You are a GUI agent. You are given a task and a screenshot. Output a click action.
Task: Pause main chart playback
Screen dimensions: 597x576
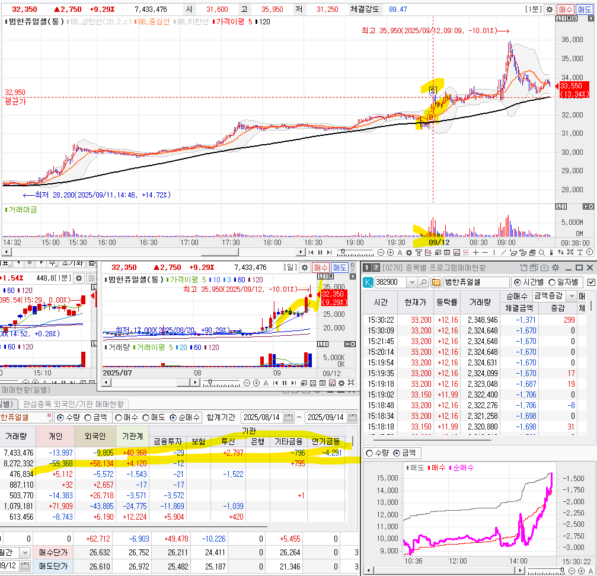(x=320, y=252)
